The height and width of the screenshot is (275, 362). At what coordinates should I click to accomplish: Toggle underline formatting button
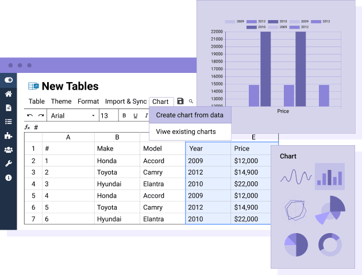[x=136, y=115]
